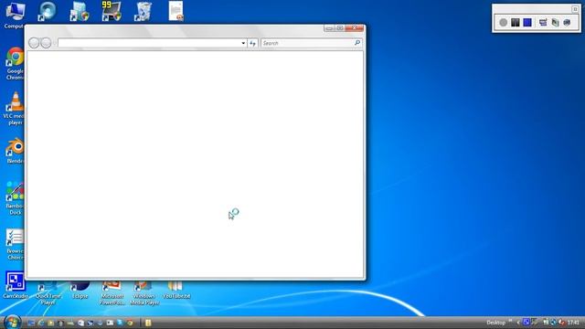Select the Eclipse desktop shortcut

[80, 291]
